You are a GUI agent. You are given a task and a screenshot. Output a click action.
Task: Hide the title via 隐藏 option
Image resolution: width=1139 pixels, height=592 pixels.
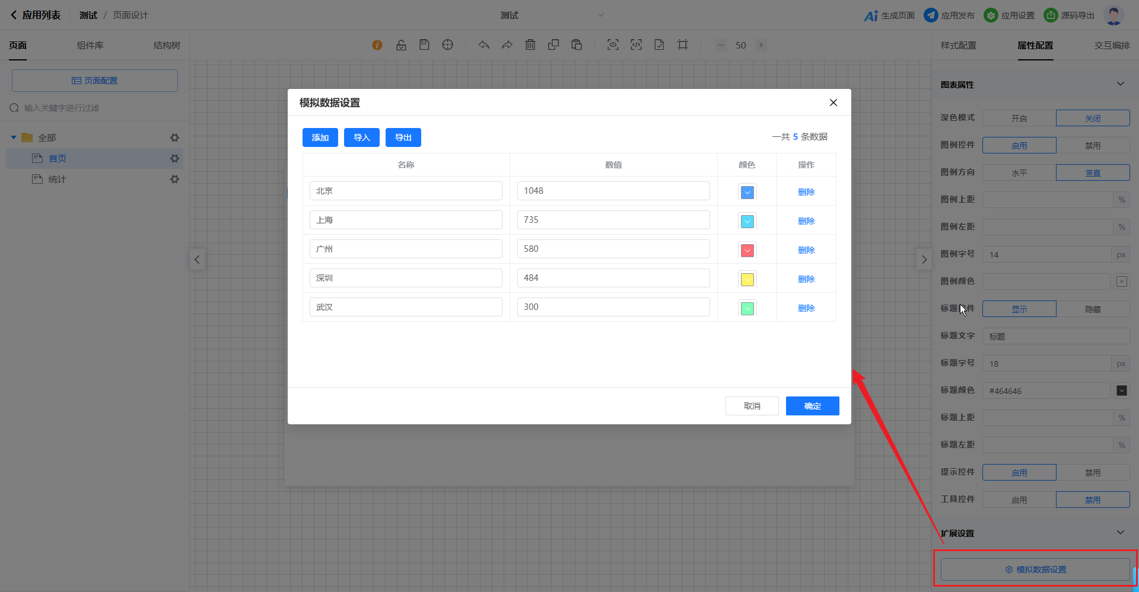(x=1092, y=309)
